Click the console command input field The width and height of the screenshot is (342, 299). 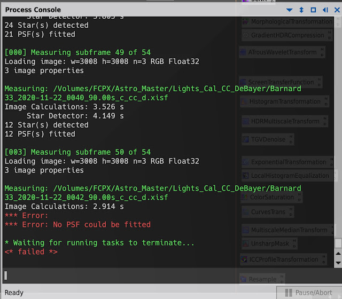point(168,276)
